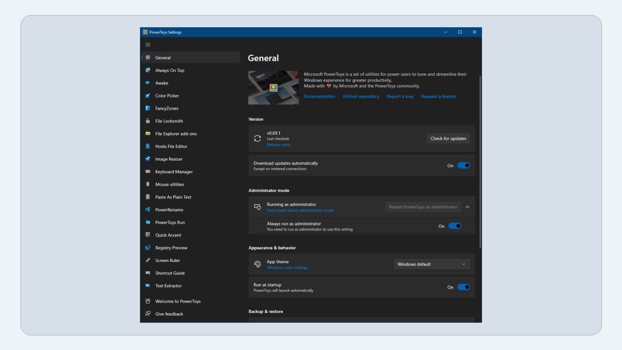Click the Check for updates button
This screenshot has height=350, width=622.
pyautogui.click(x=448, y=138)
